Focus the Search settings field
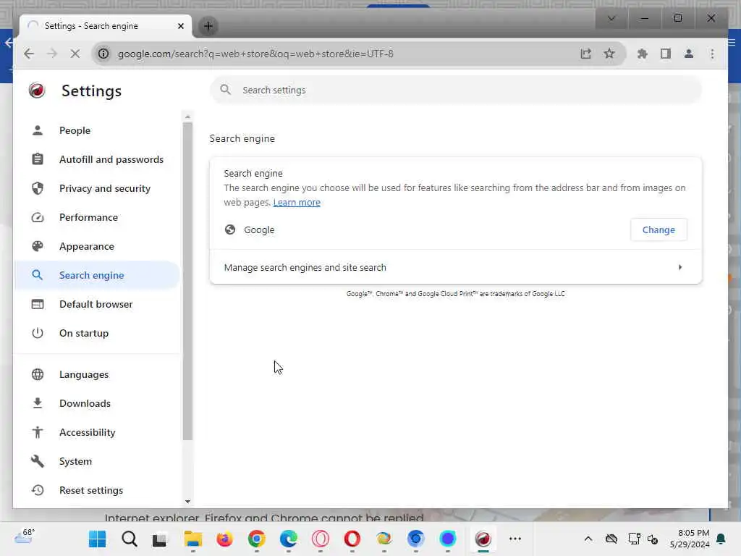 (456, 90)
